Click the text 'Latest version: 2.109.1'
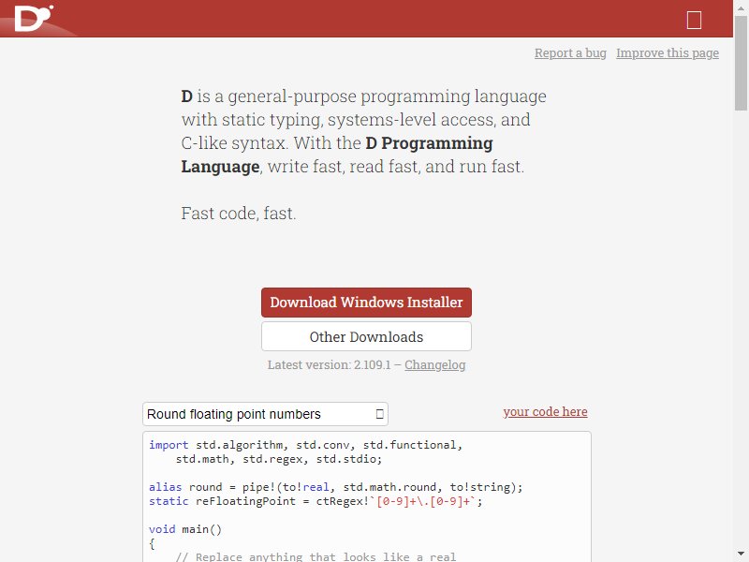The image size is (749, 562). [x=329, y=365]
